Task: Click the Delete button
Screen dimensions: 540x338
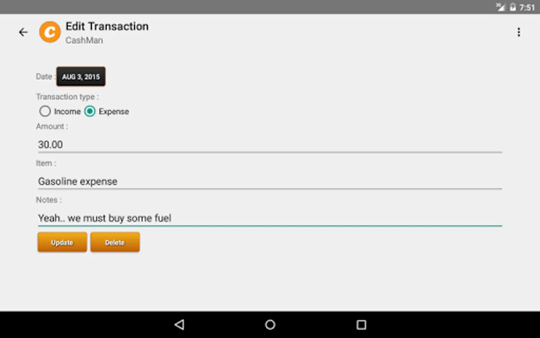Action: [x=115, y=242]
